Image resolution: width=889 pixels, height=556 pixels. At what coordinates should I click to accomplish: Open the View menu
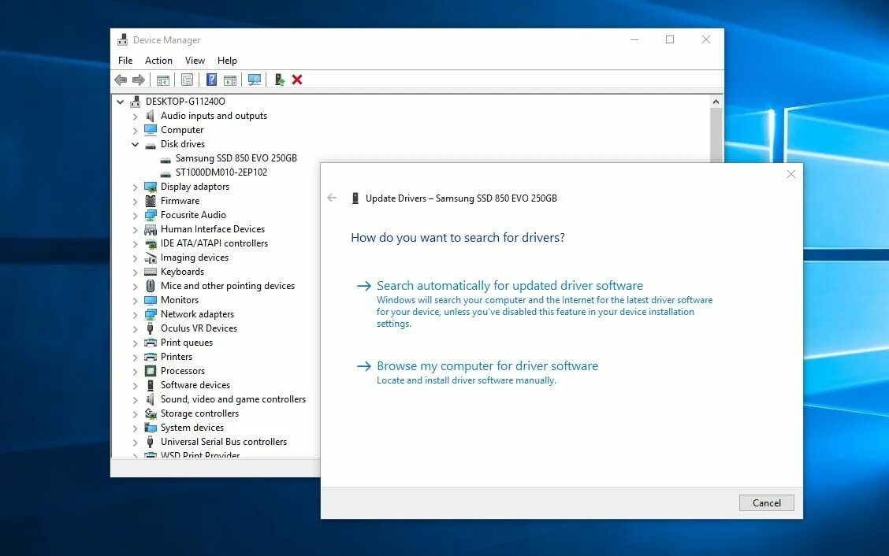(195, 61)
